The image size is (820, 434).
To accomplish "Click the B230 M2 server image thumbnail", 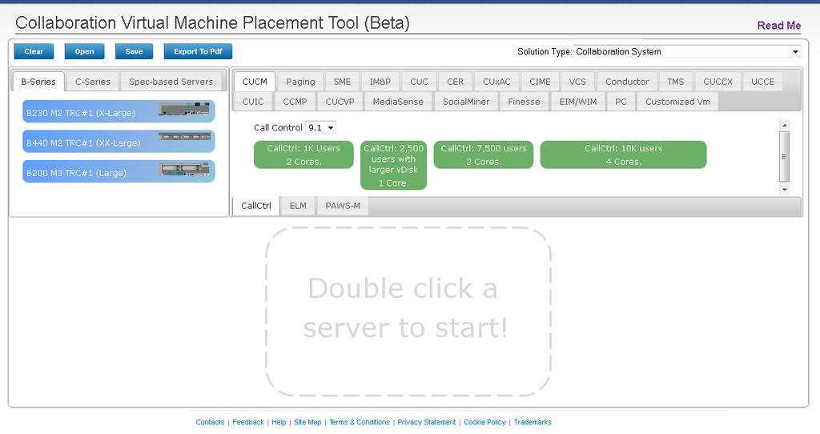I will point(184,109).
